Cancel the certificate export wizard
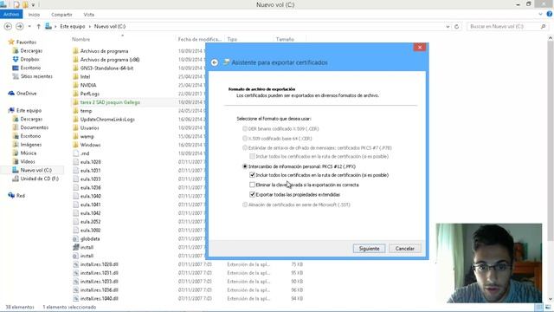The height and width of the screenshot is (312, 554). tap(405, 249)
